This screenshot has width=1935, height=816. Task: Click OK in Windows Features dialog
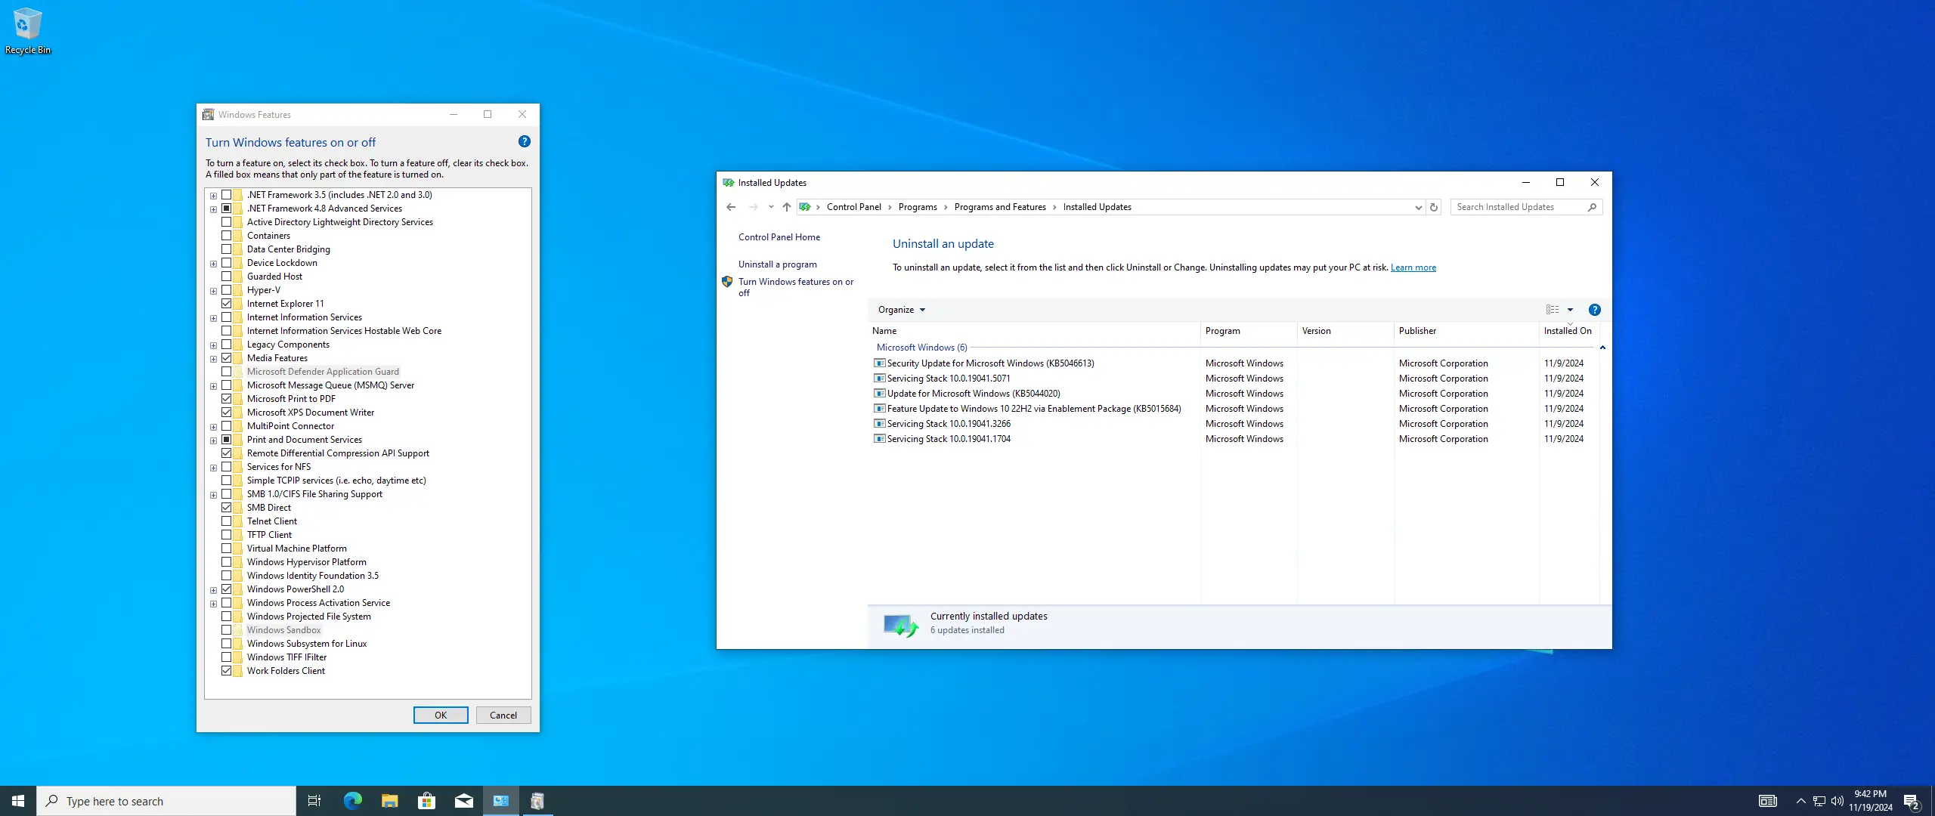tap(440, 716)
